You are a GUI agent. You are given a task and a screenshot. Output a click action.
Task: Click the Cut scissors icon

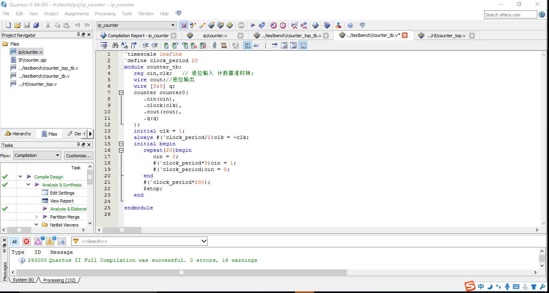coord(48,25)
